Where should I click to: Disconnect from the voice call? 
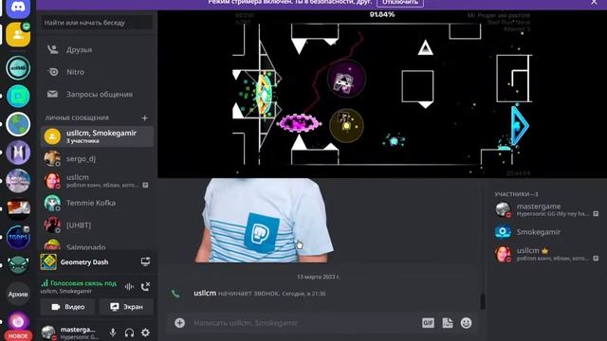coord(145,286)
